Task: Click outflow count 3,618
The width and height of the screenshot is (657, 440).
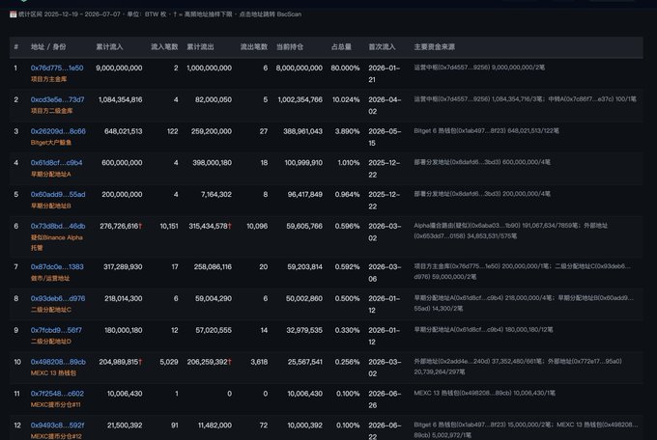Action: (x=259, y=362)
